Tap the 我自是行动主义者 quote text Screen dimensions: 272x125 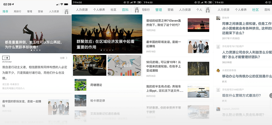point(35,73)
